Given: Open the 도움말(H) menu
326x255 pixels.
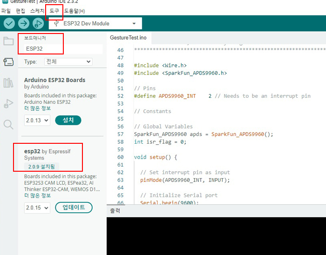Looking at the screenshot, I should (x=75, y=11).
